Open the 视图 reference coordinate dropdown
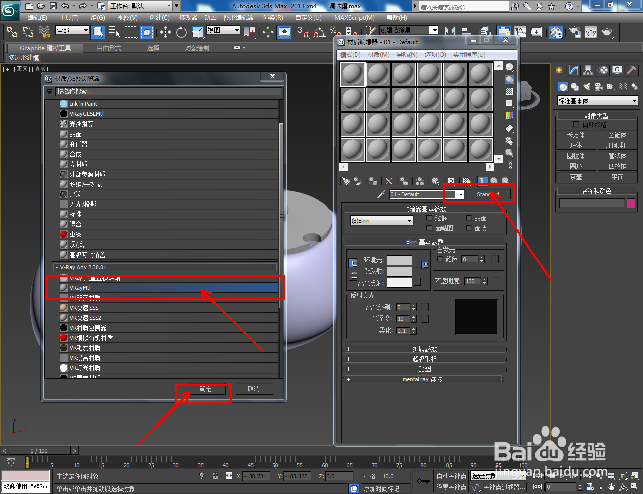This screenshot has width=643, height=494. [224, 30]
